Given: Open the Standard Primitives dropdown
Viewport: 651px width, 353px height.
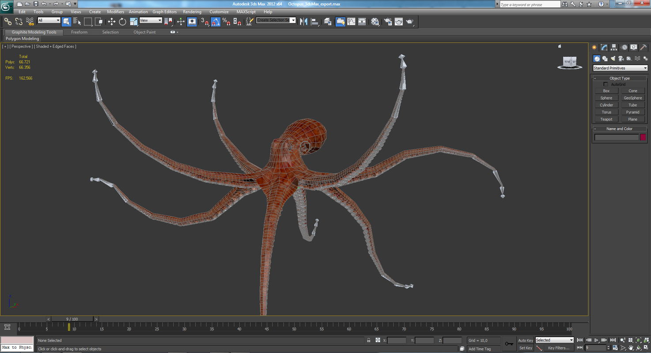Looking at the screenshot, I should (620, 68).
